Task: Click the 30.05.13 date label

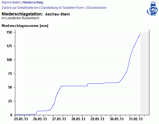Action: pos(117,119)
